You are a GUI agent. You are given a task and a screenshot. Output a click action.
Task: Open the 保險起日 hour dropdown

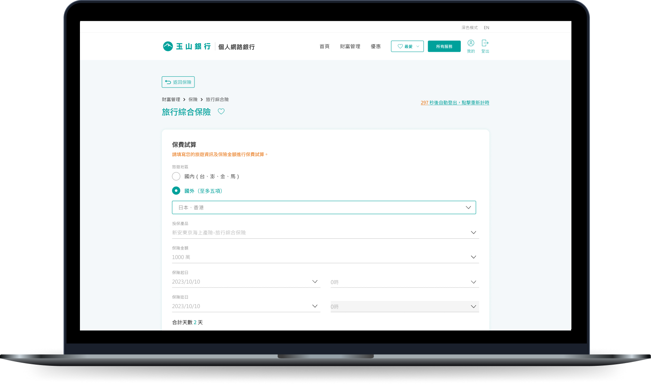(404, 282)
